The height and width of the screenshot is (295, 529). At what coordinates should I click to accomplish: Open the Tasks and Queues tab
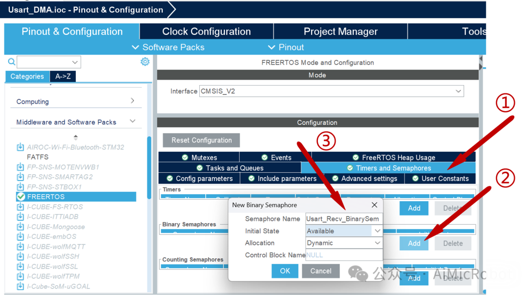click(x=230, y=168)
